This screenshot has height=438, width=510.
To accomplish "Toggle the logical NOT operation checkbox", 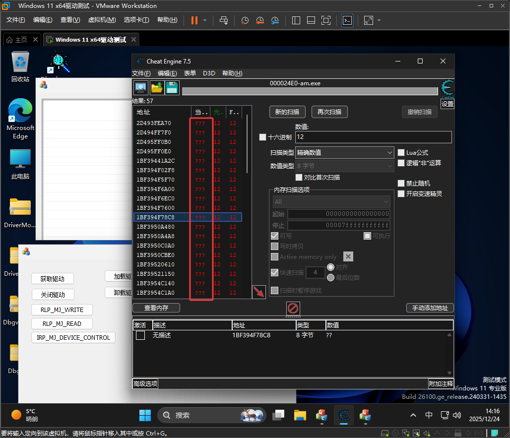I will 401,163.
